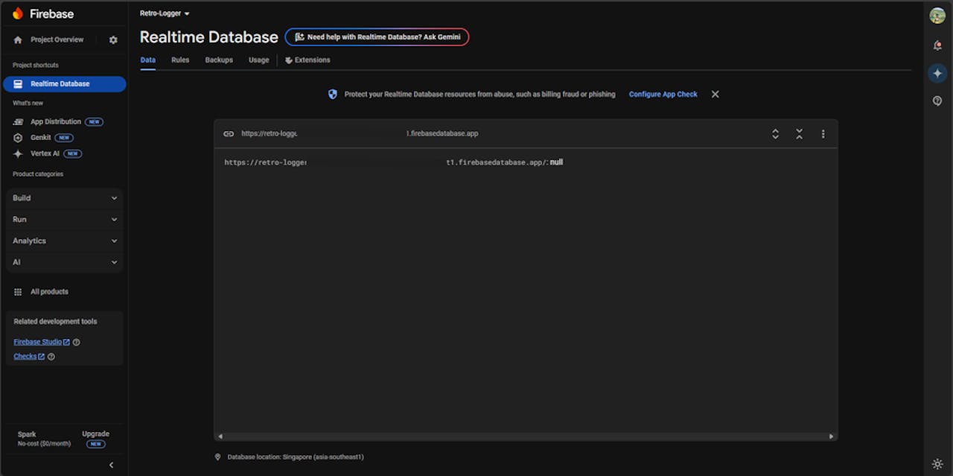Open help question mark icon
This screenshot has width=953, height=476.
(937, 101)
